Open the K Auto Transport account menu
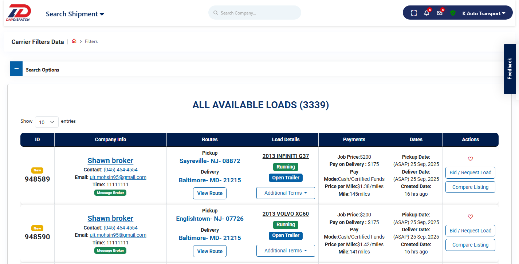 [484, 13]
